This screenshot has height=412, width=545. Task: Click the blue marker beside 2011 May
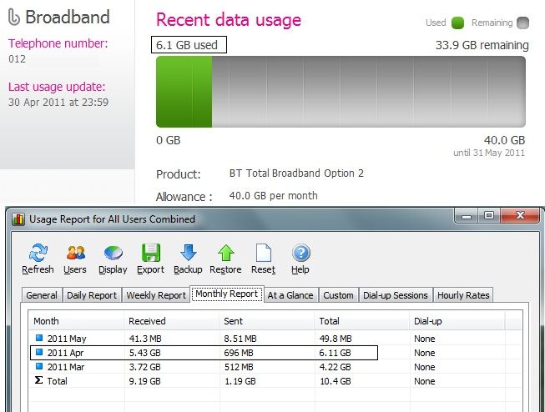[x=39, y=338]
